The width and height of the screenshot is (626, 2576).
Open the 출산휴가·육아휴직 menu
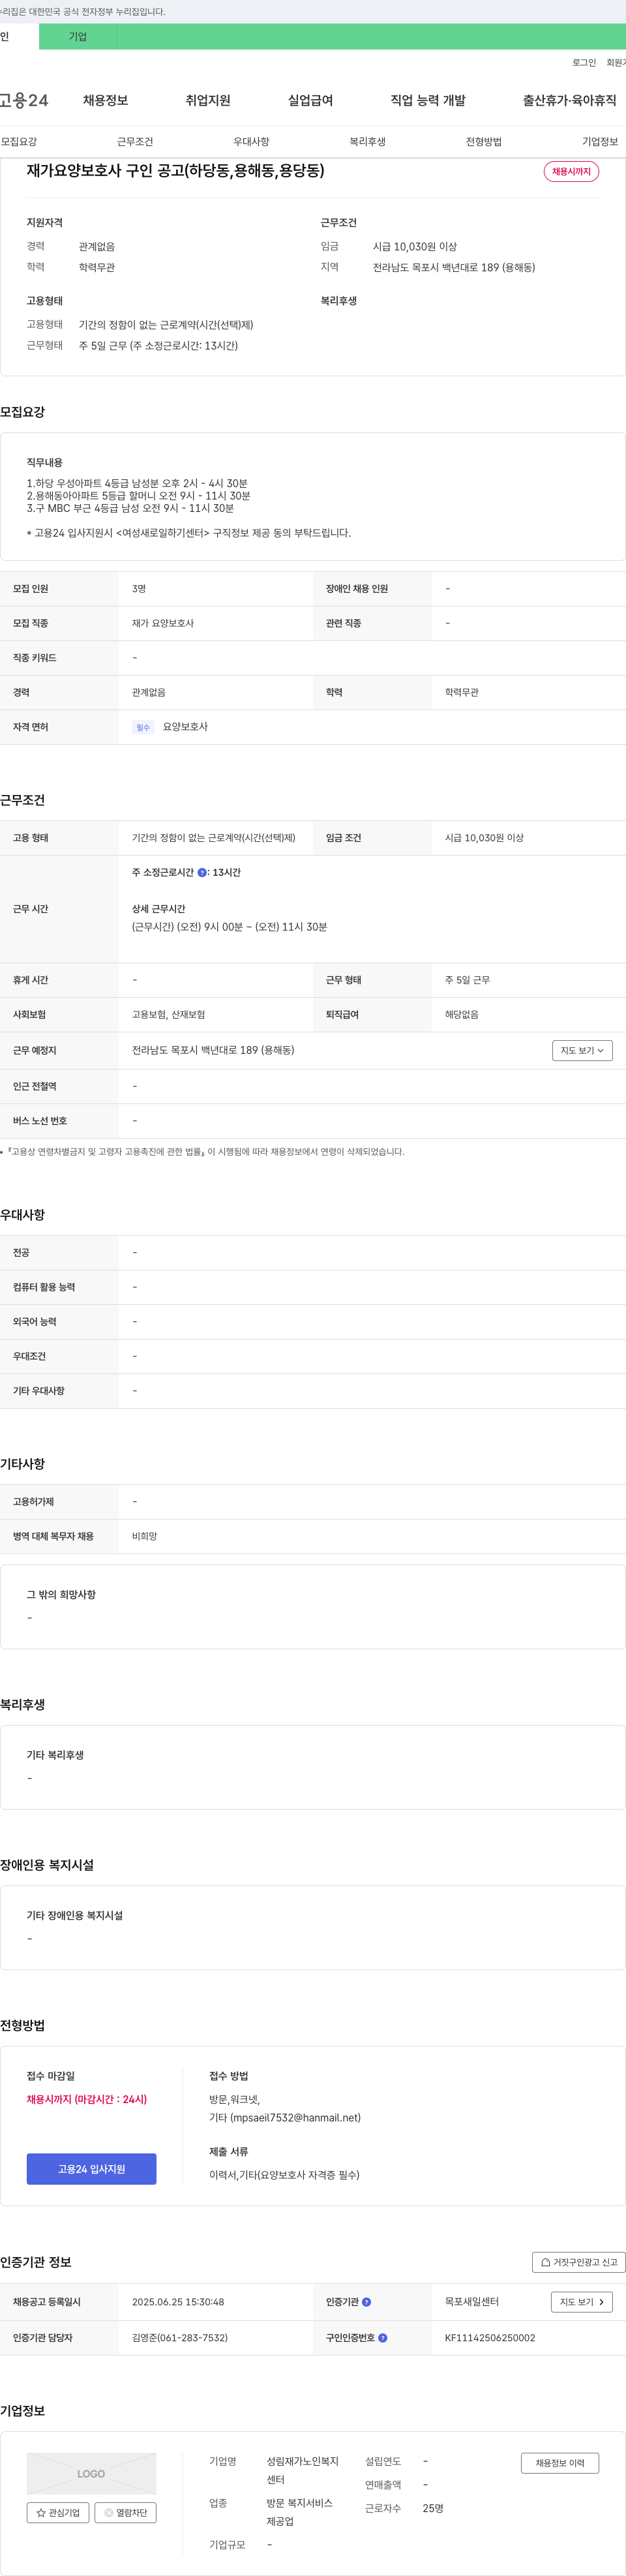[569, 100]
